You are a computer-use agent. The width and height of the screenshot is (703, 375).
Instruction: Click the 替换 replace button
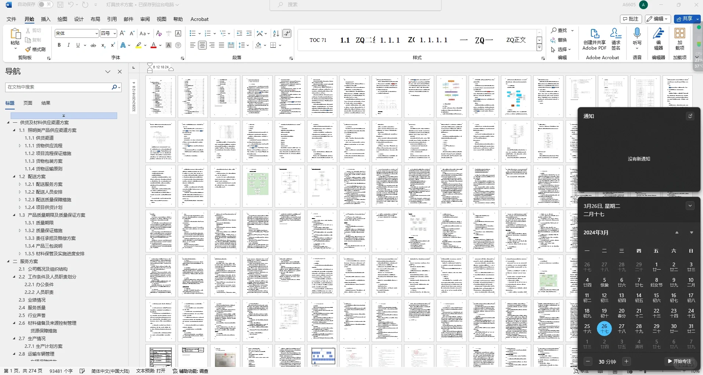tap(559, 40)
